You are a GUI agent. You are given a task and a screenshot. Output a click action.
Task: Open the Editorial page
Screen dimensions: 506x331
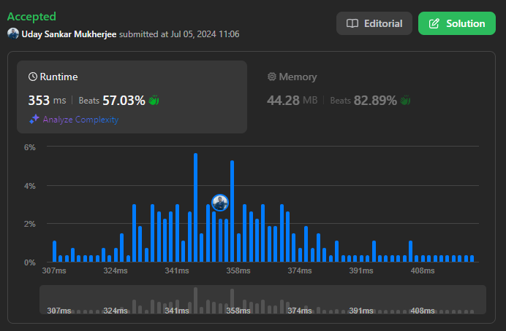pyautogui.click(x=374, y=23)
